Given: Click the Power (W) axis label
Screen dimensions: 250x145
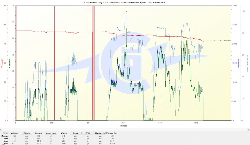Looking at the screenshot, I should point(239,63).
